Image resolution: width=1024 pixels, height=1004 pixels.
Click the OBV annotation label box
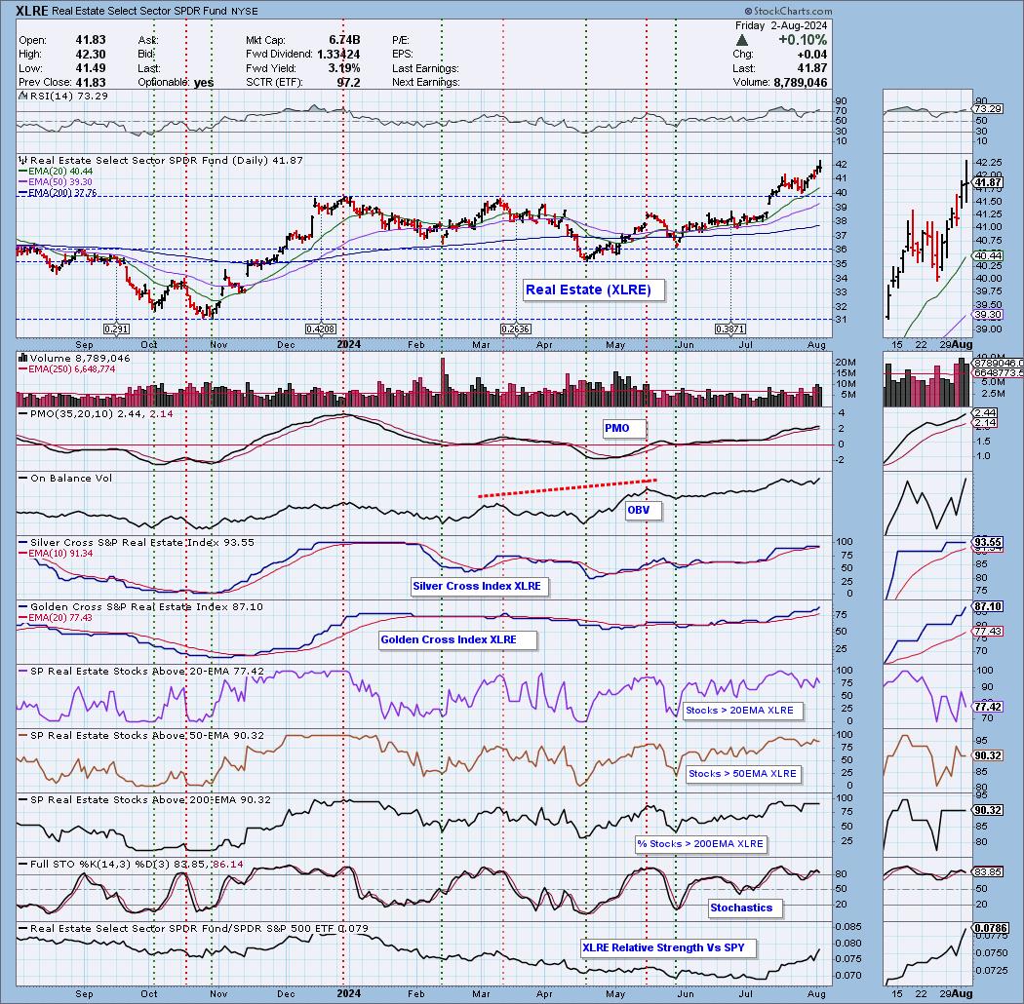(x=644, y=511)
